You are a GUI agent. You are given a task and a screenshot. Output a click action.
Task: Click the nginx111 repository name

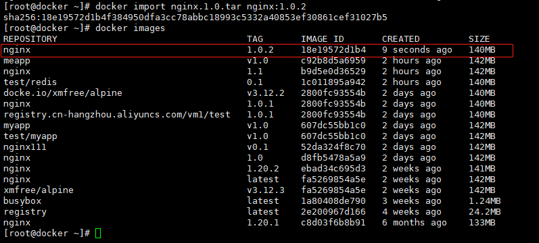pyautogui.click(x=25, y=147)
